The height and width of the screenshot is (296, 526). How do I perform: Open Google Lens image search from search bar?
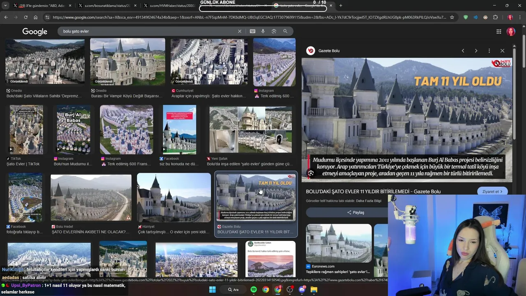274,31
